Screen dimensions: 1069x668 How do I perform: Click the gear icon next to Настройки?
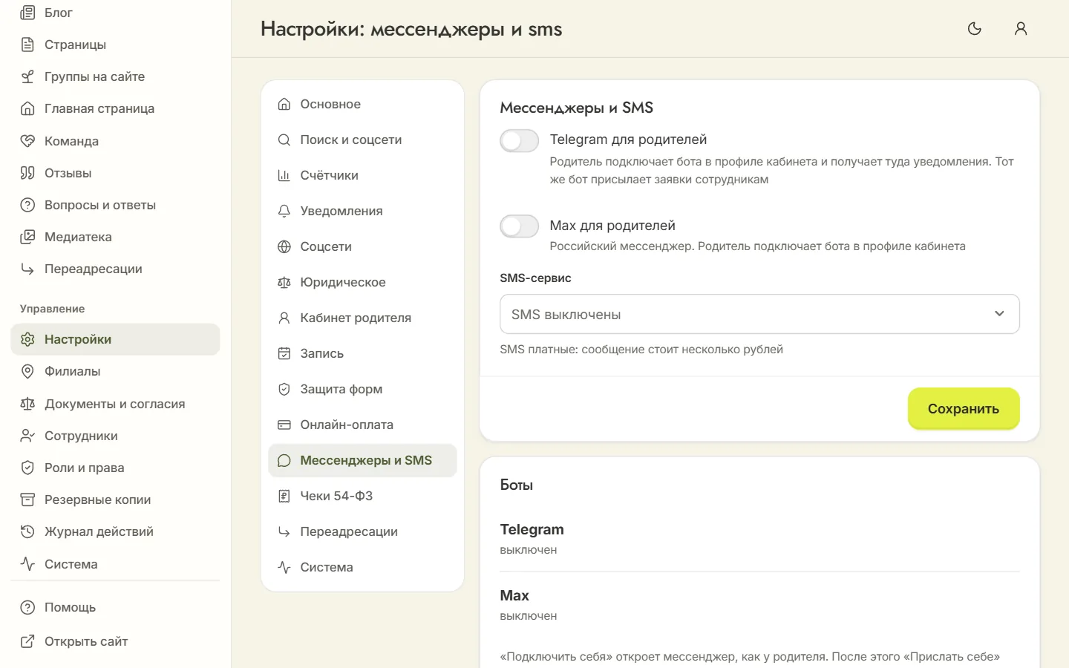point(27,339)
